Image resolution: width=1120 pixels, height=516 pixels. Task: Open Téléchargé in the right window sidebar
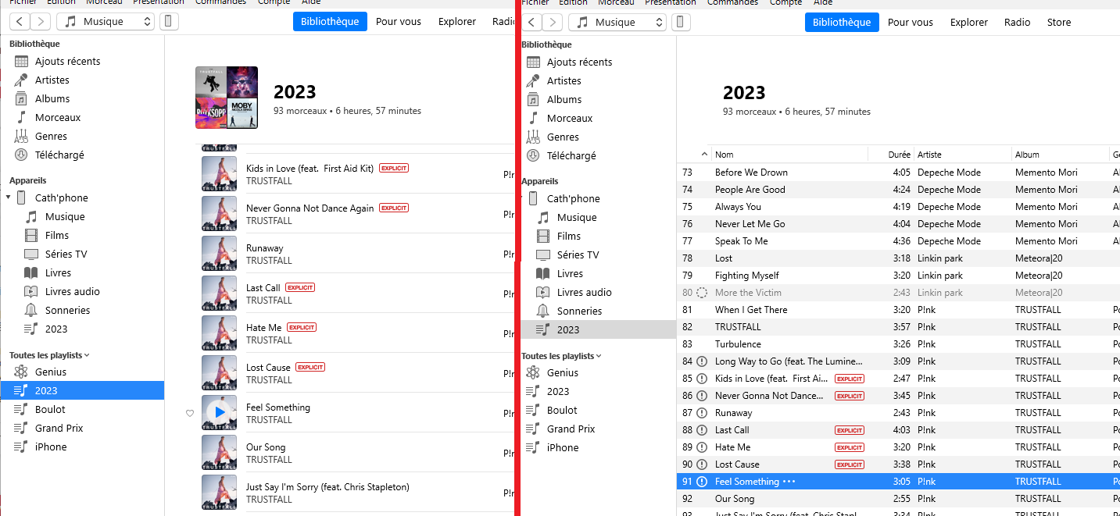(571, 155)
